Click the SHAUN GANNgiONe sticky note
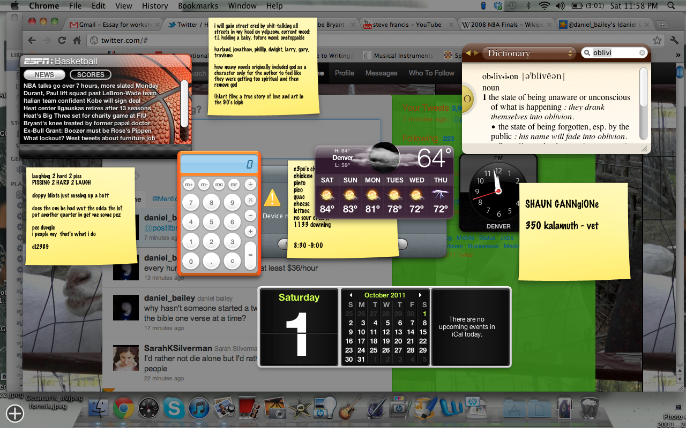 [574, 231]
